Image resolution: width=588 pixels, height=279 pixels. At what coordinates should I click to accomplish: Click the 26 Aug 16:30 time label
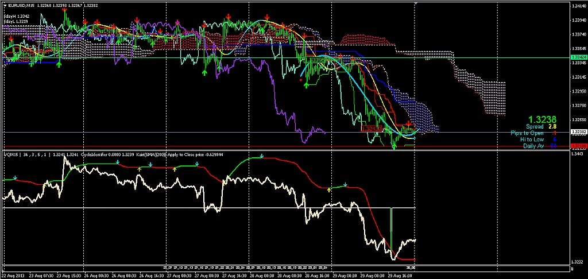click(151, 275)
